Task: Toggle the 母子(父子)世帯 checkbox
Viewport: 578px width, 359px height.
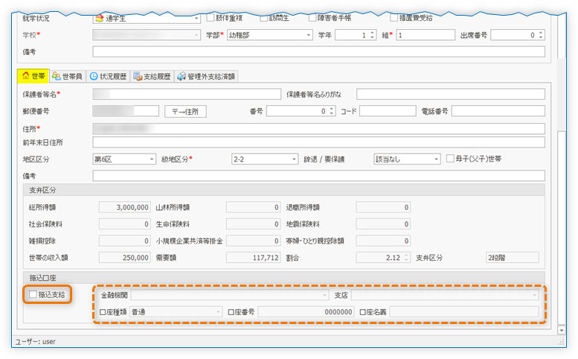Action: (450, 159)
